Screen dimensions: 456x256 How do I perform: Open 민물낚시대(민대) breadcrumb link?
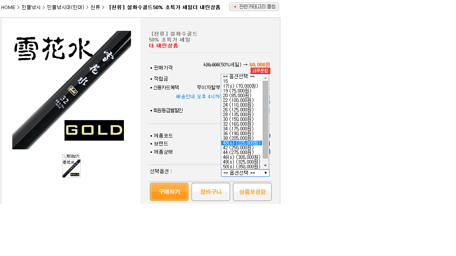(66, 7)
